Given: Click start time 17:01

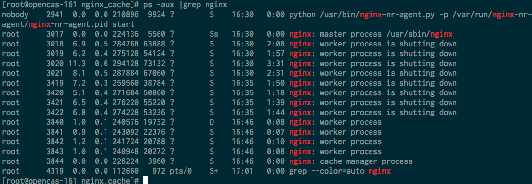Looking at the screenshot, I should click(242, 171).
